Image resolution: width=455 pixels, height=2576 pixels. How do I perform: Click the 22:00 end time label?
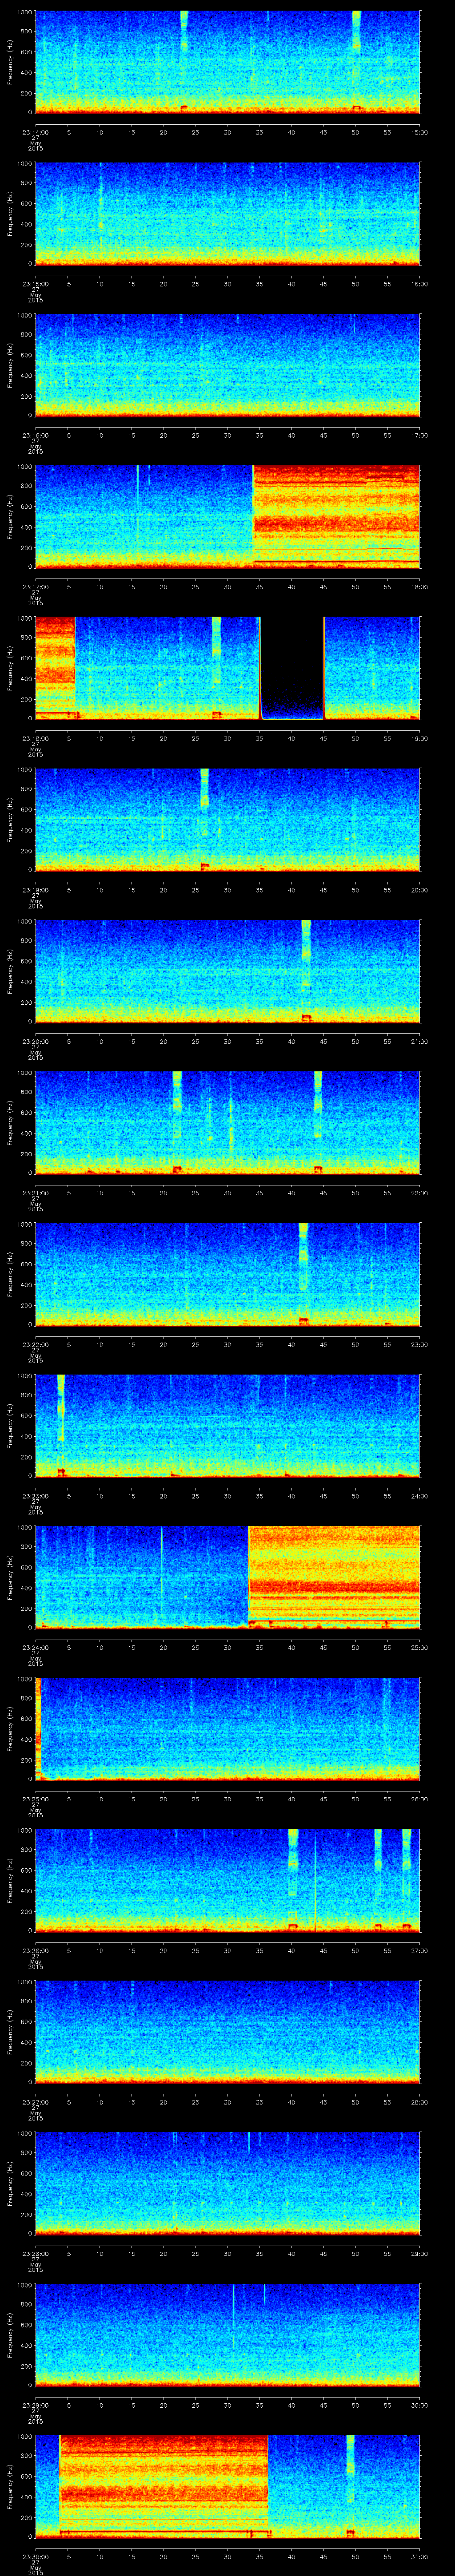[x=420, y=1193]
